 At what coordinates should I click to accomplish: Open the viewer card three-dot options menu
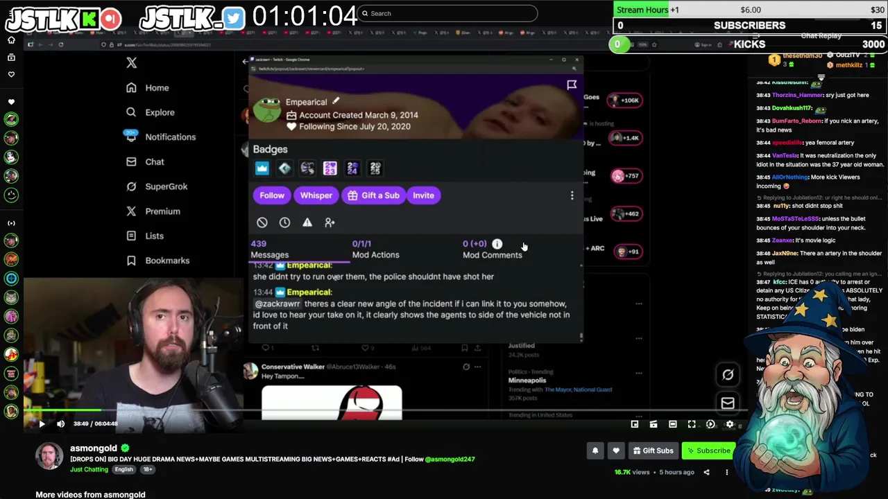(x=572, y=196)
